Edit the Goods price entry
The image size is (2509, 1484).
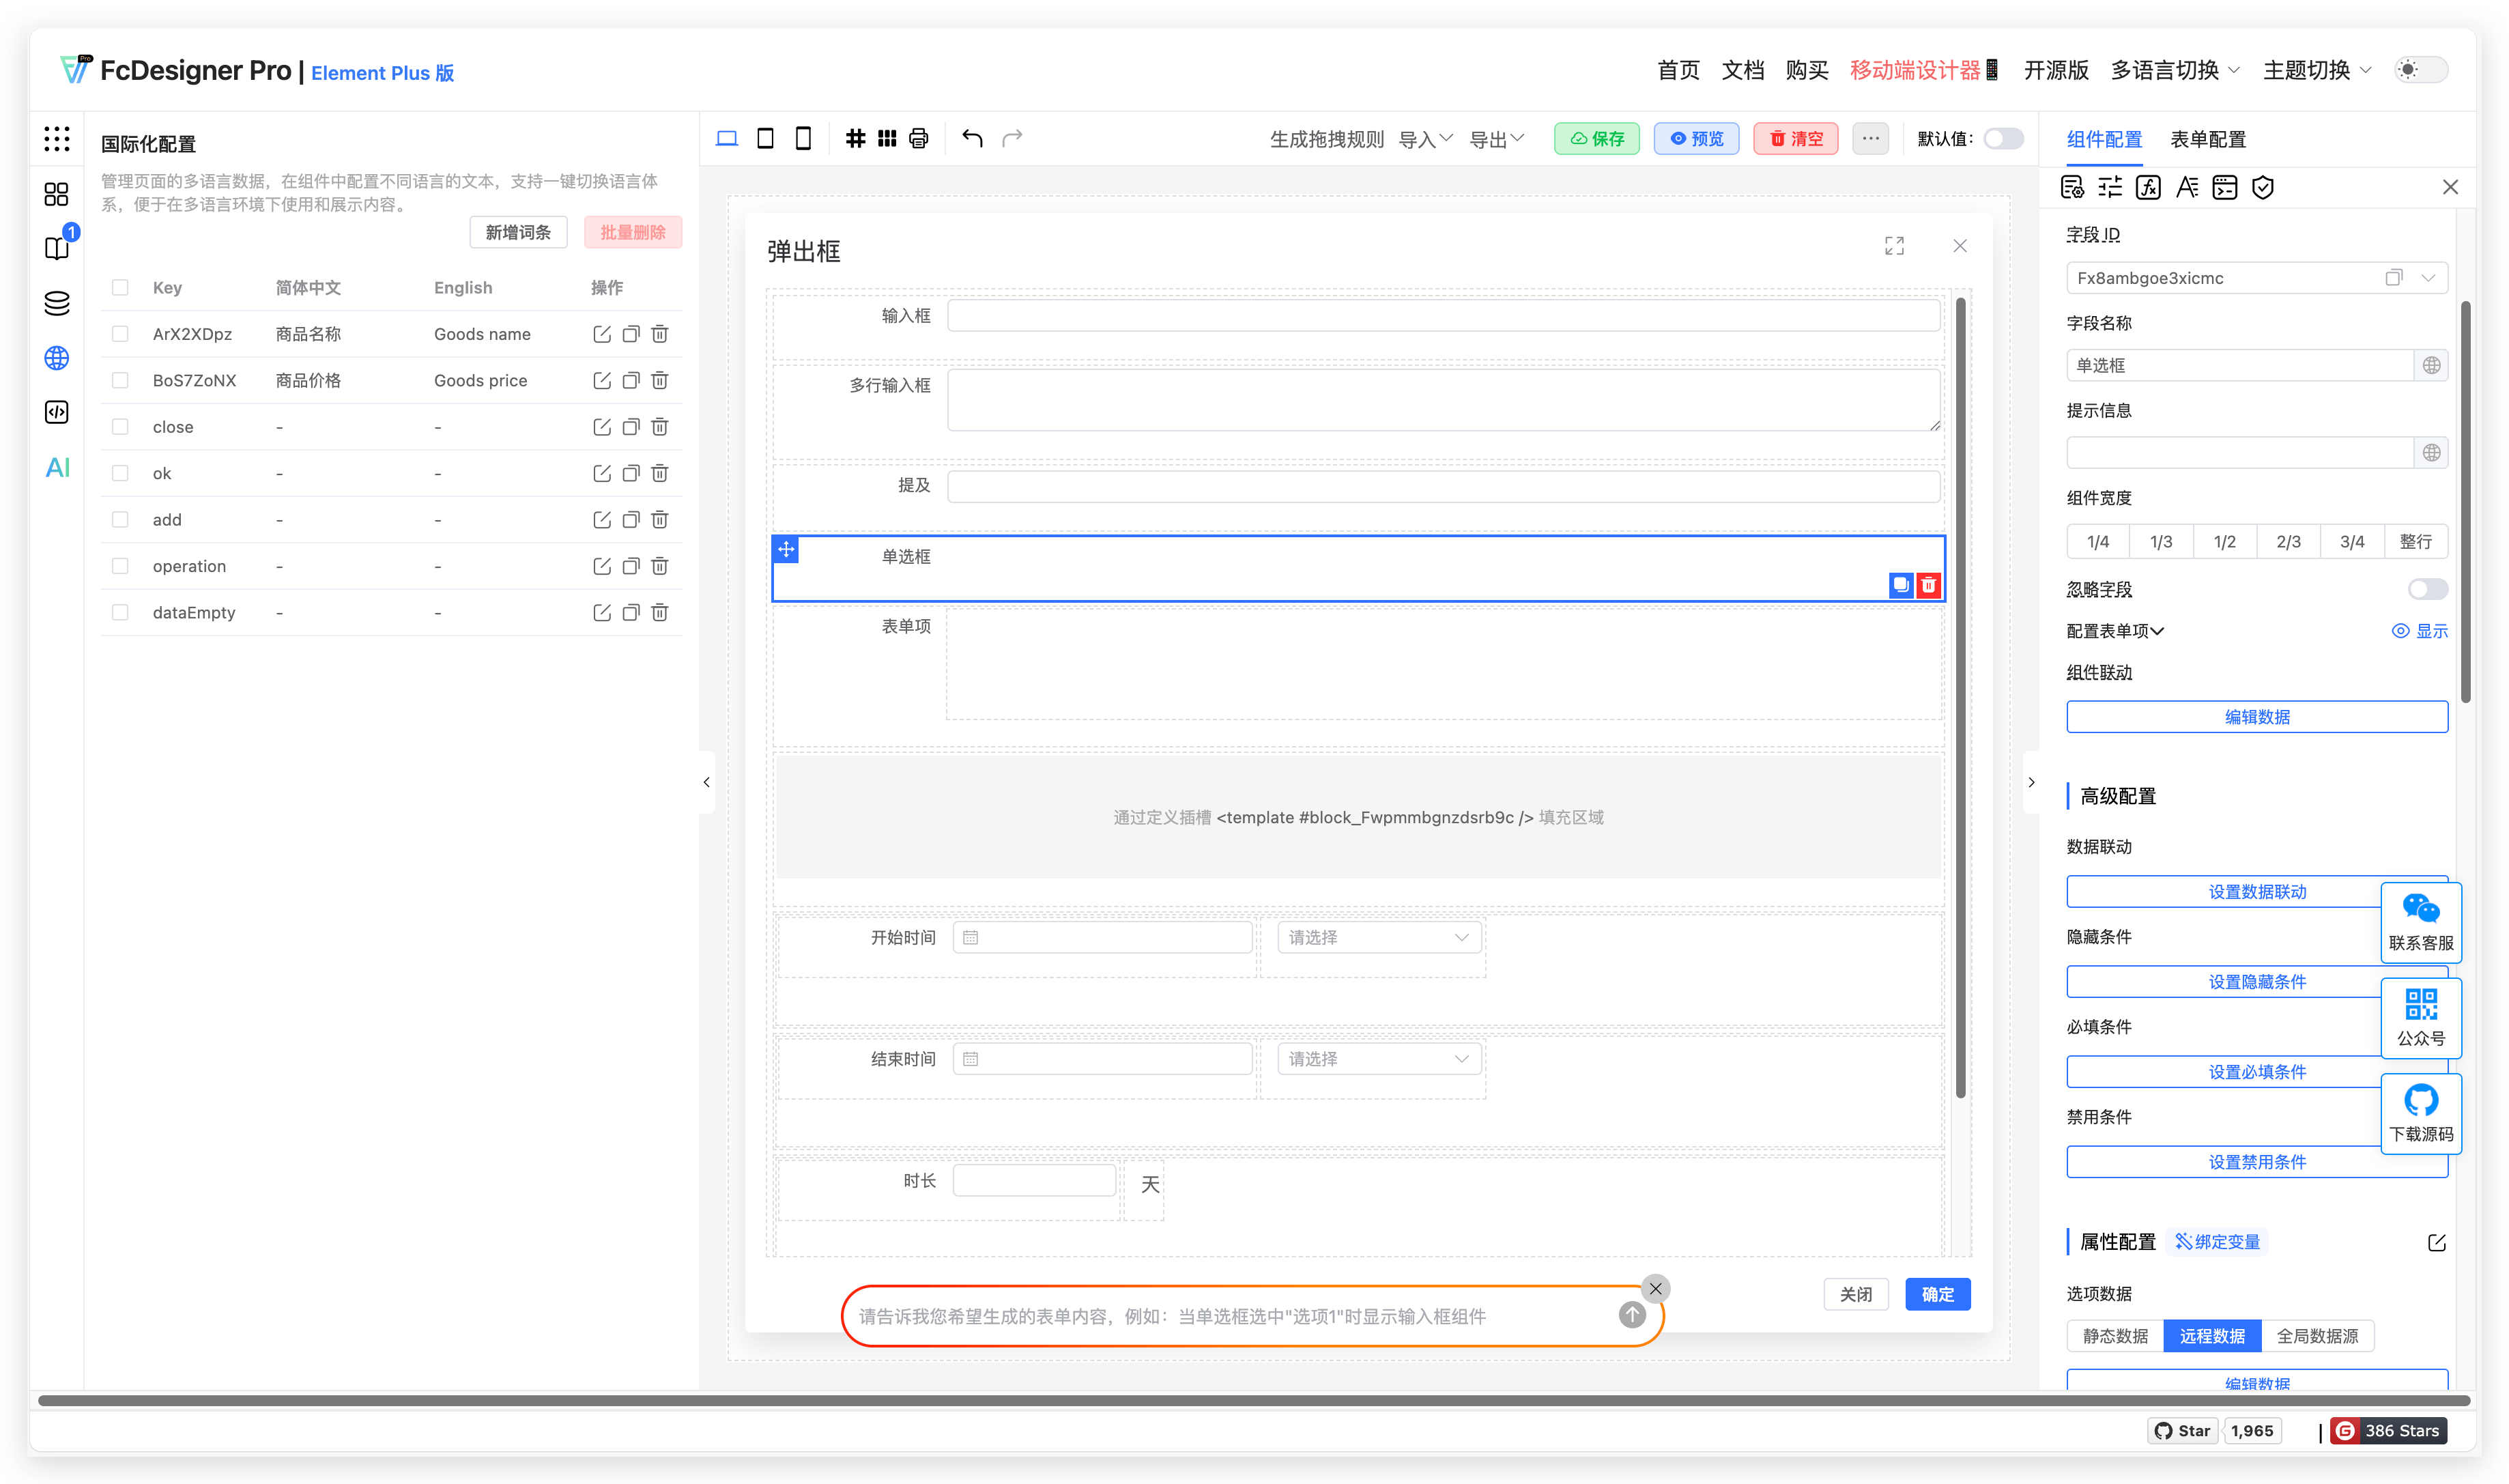pyautogui.click(x=602, y=380)
